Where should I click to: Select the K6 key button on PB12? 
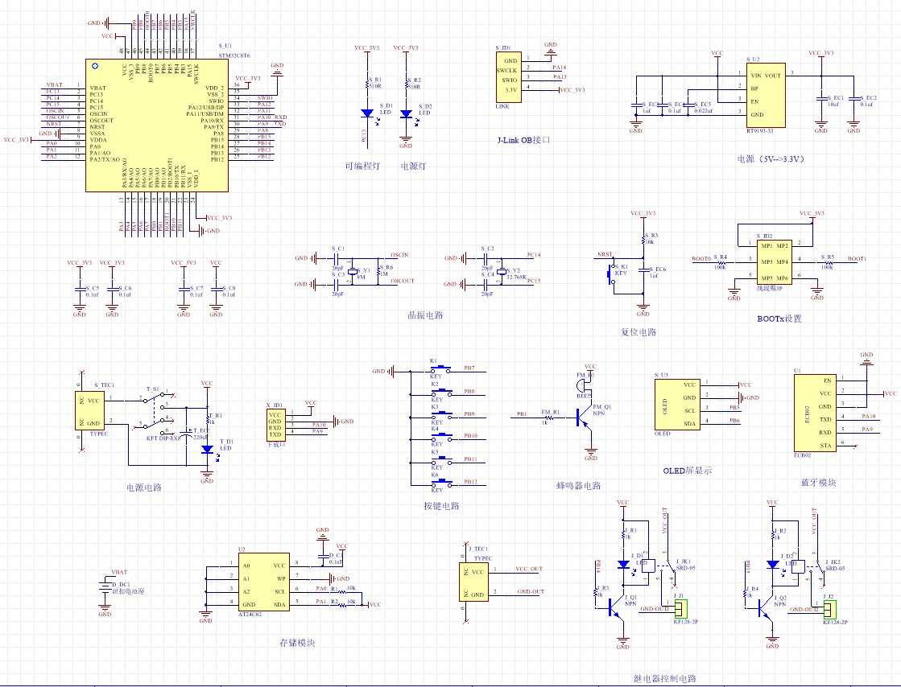[x=437, y=483]
